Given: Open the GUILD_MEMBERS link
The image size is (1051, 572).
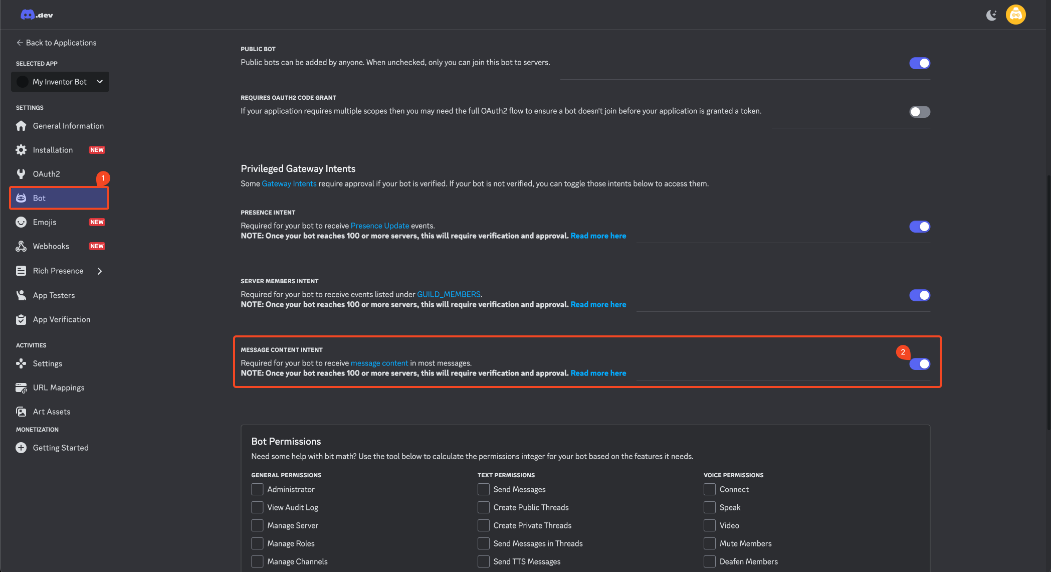Looking at the screenshot, I should coord(449,295).
